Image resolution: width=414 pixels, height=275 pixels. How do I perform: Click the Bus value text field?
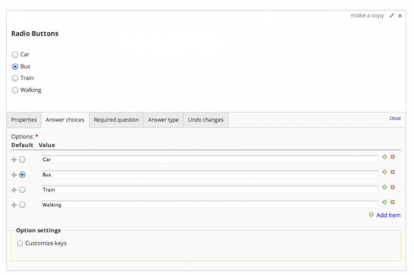coord(210,175)
